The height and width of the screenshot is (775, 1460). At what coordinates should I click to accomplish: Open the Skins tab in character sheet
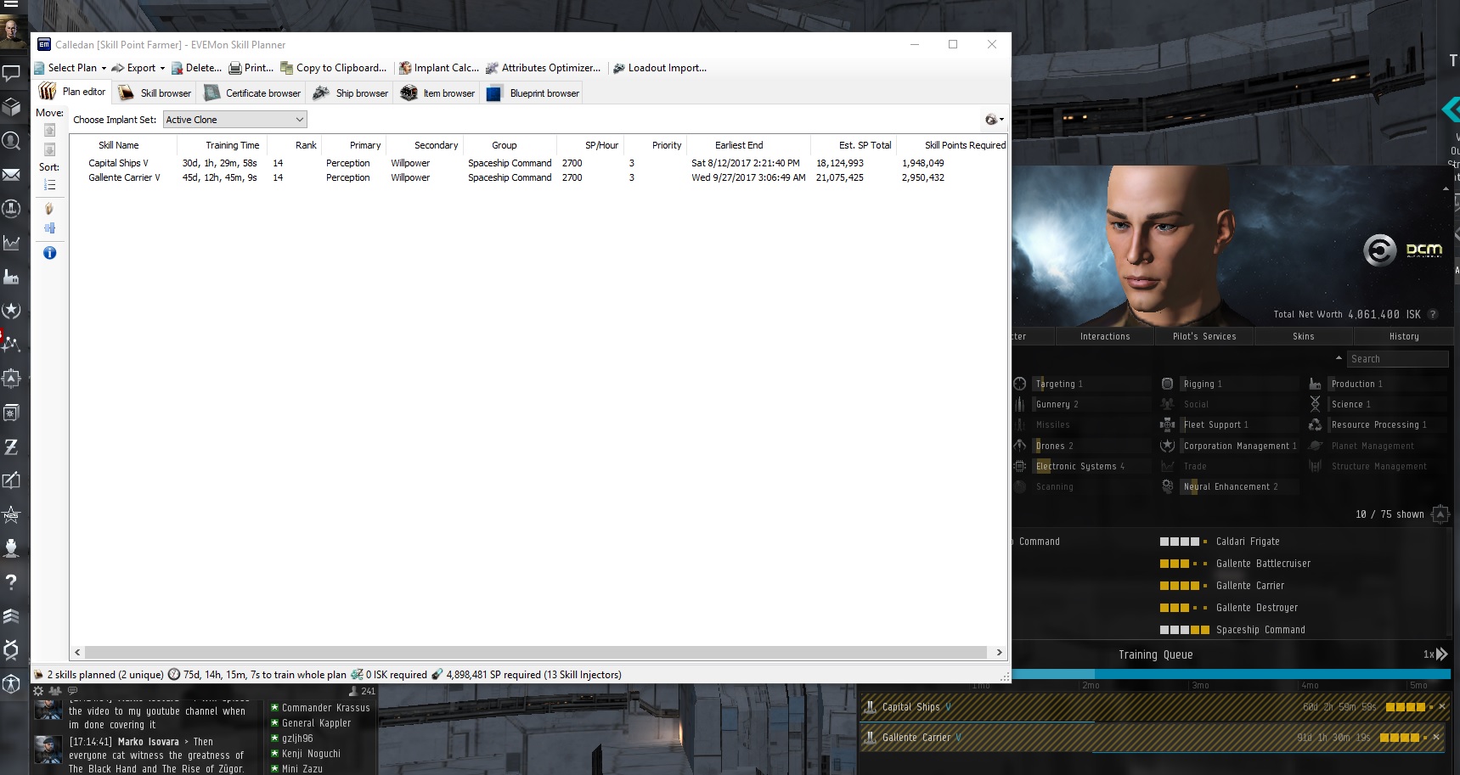coord(1304,336)
